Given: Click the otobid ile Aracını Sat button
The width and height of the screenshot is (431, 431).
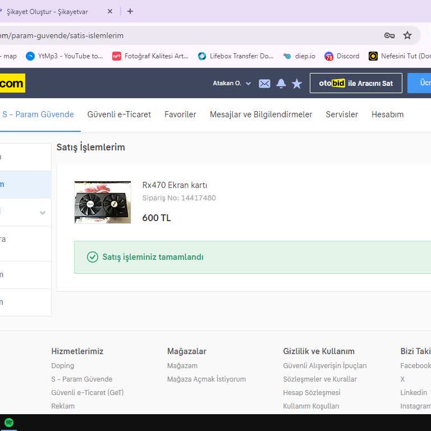Looking at the screenshot, I should point(356,83).
